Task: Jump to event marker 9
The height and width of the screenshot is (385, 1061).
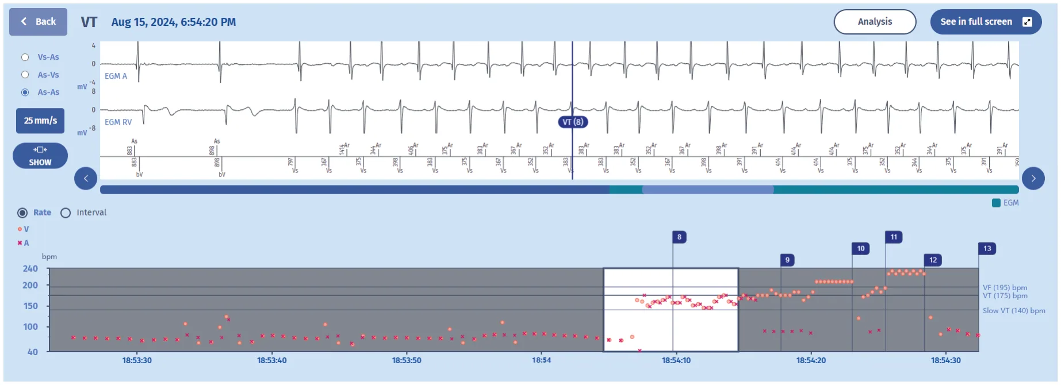Action: (x=787, y=260)
